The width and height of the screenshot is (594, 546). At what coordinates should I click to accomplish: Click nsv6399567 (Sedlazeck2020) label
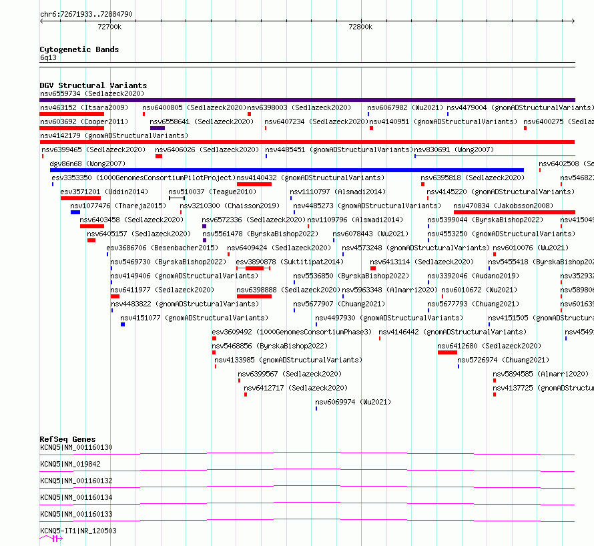[x=290, y=374]
